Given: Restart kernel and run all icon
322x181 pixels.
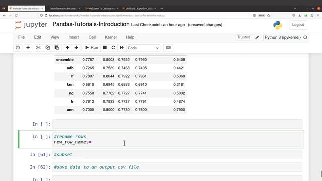Looking at the screenshot, I should click(x=122, y=48).
